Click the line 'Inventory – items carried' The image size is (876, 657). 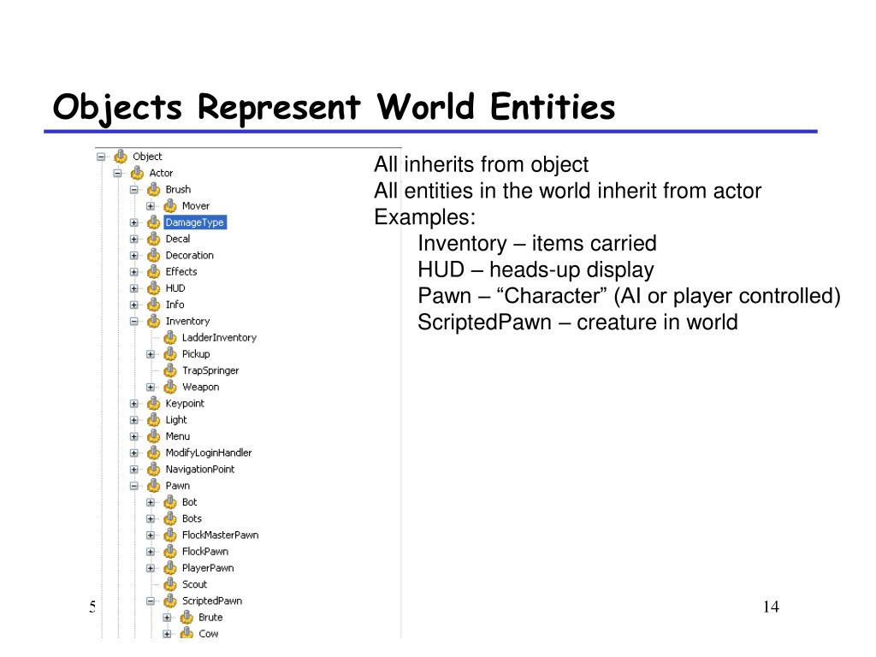537,244
